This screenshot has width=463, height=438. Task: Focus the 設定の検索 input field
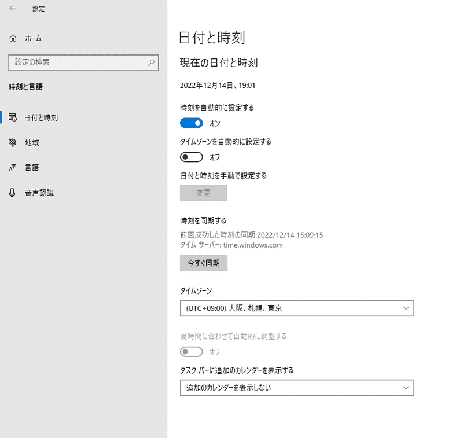tap(83, 62)
